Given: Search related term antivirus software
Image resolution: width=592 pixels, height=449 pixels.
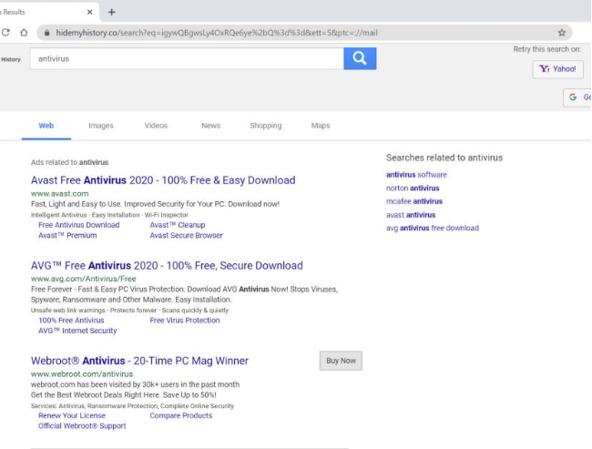Looking at the screenshot, I should 416,175.
